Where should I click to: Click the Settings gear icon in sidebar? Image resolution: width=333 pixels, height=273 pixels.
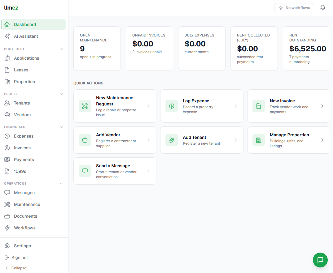click(x=7, y=246)
